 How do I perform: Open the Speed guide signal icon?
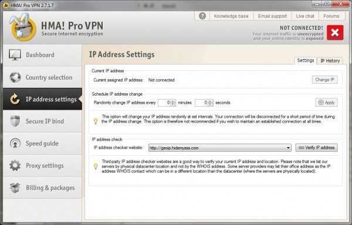pyautogui.click(x=15, y=143)
